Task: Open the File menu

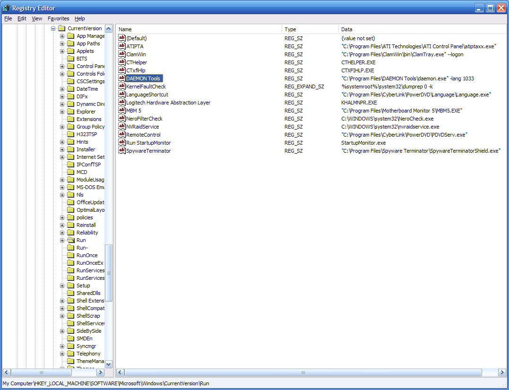Action: 8,18
